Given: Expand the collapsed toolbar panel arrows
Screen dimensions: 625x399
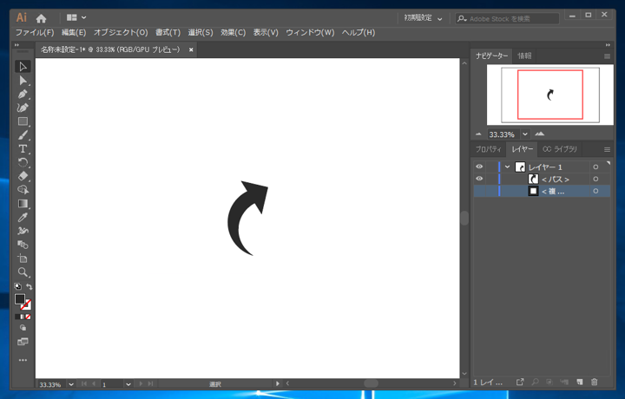Looking at the screenshot, I should click(x=16, y=45).
